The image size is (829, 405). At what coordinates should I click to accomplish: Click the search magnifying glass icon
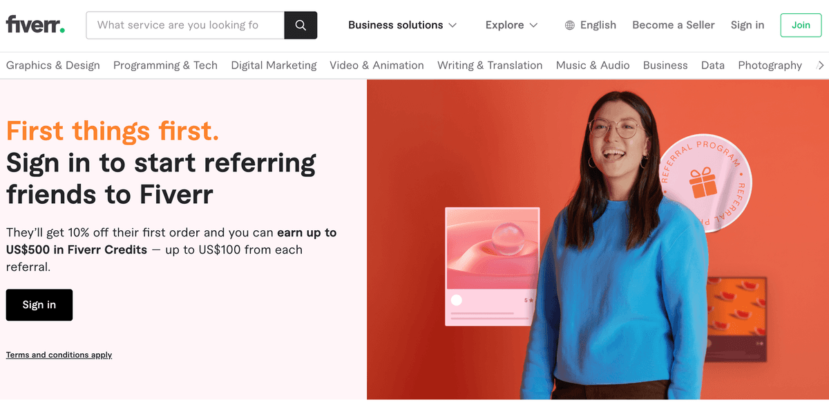click(x=301, y=25)
